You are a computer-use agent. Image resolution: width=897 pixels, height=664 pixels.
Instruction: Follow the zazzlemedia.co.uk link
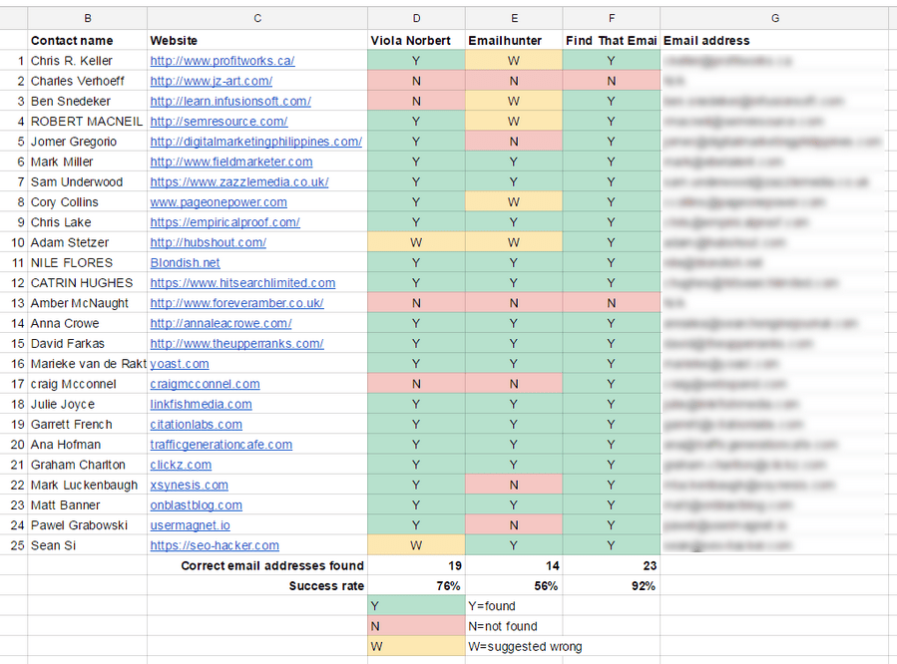point(239,181)
